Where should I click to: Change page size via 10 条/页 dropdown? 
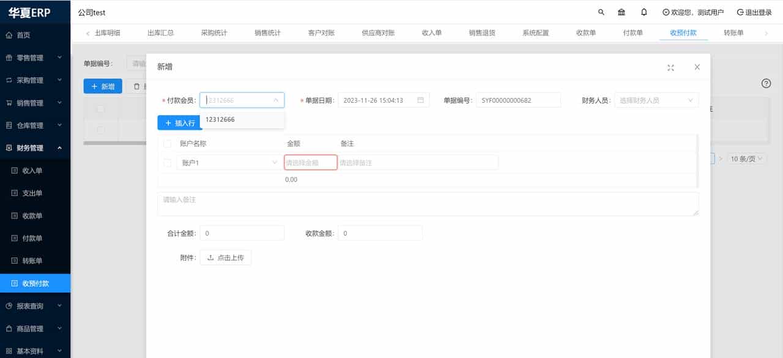[746, 158]
